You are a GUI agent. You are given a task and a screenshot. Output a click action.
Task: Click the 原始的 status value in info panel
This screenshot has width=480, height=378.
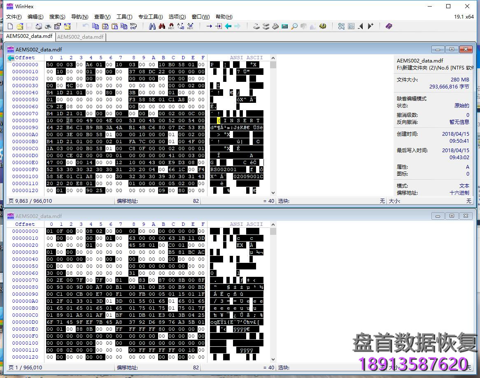pos(461,106)
